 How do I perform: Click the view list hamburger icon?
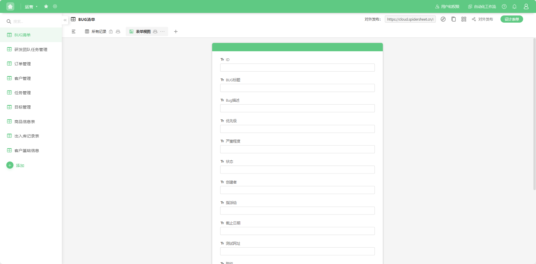click(74, 31)
